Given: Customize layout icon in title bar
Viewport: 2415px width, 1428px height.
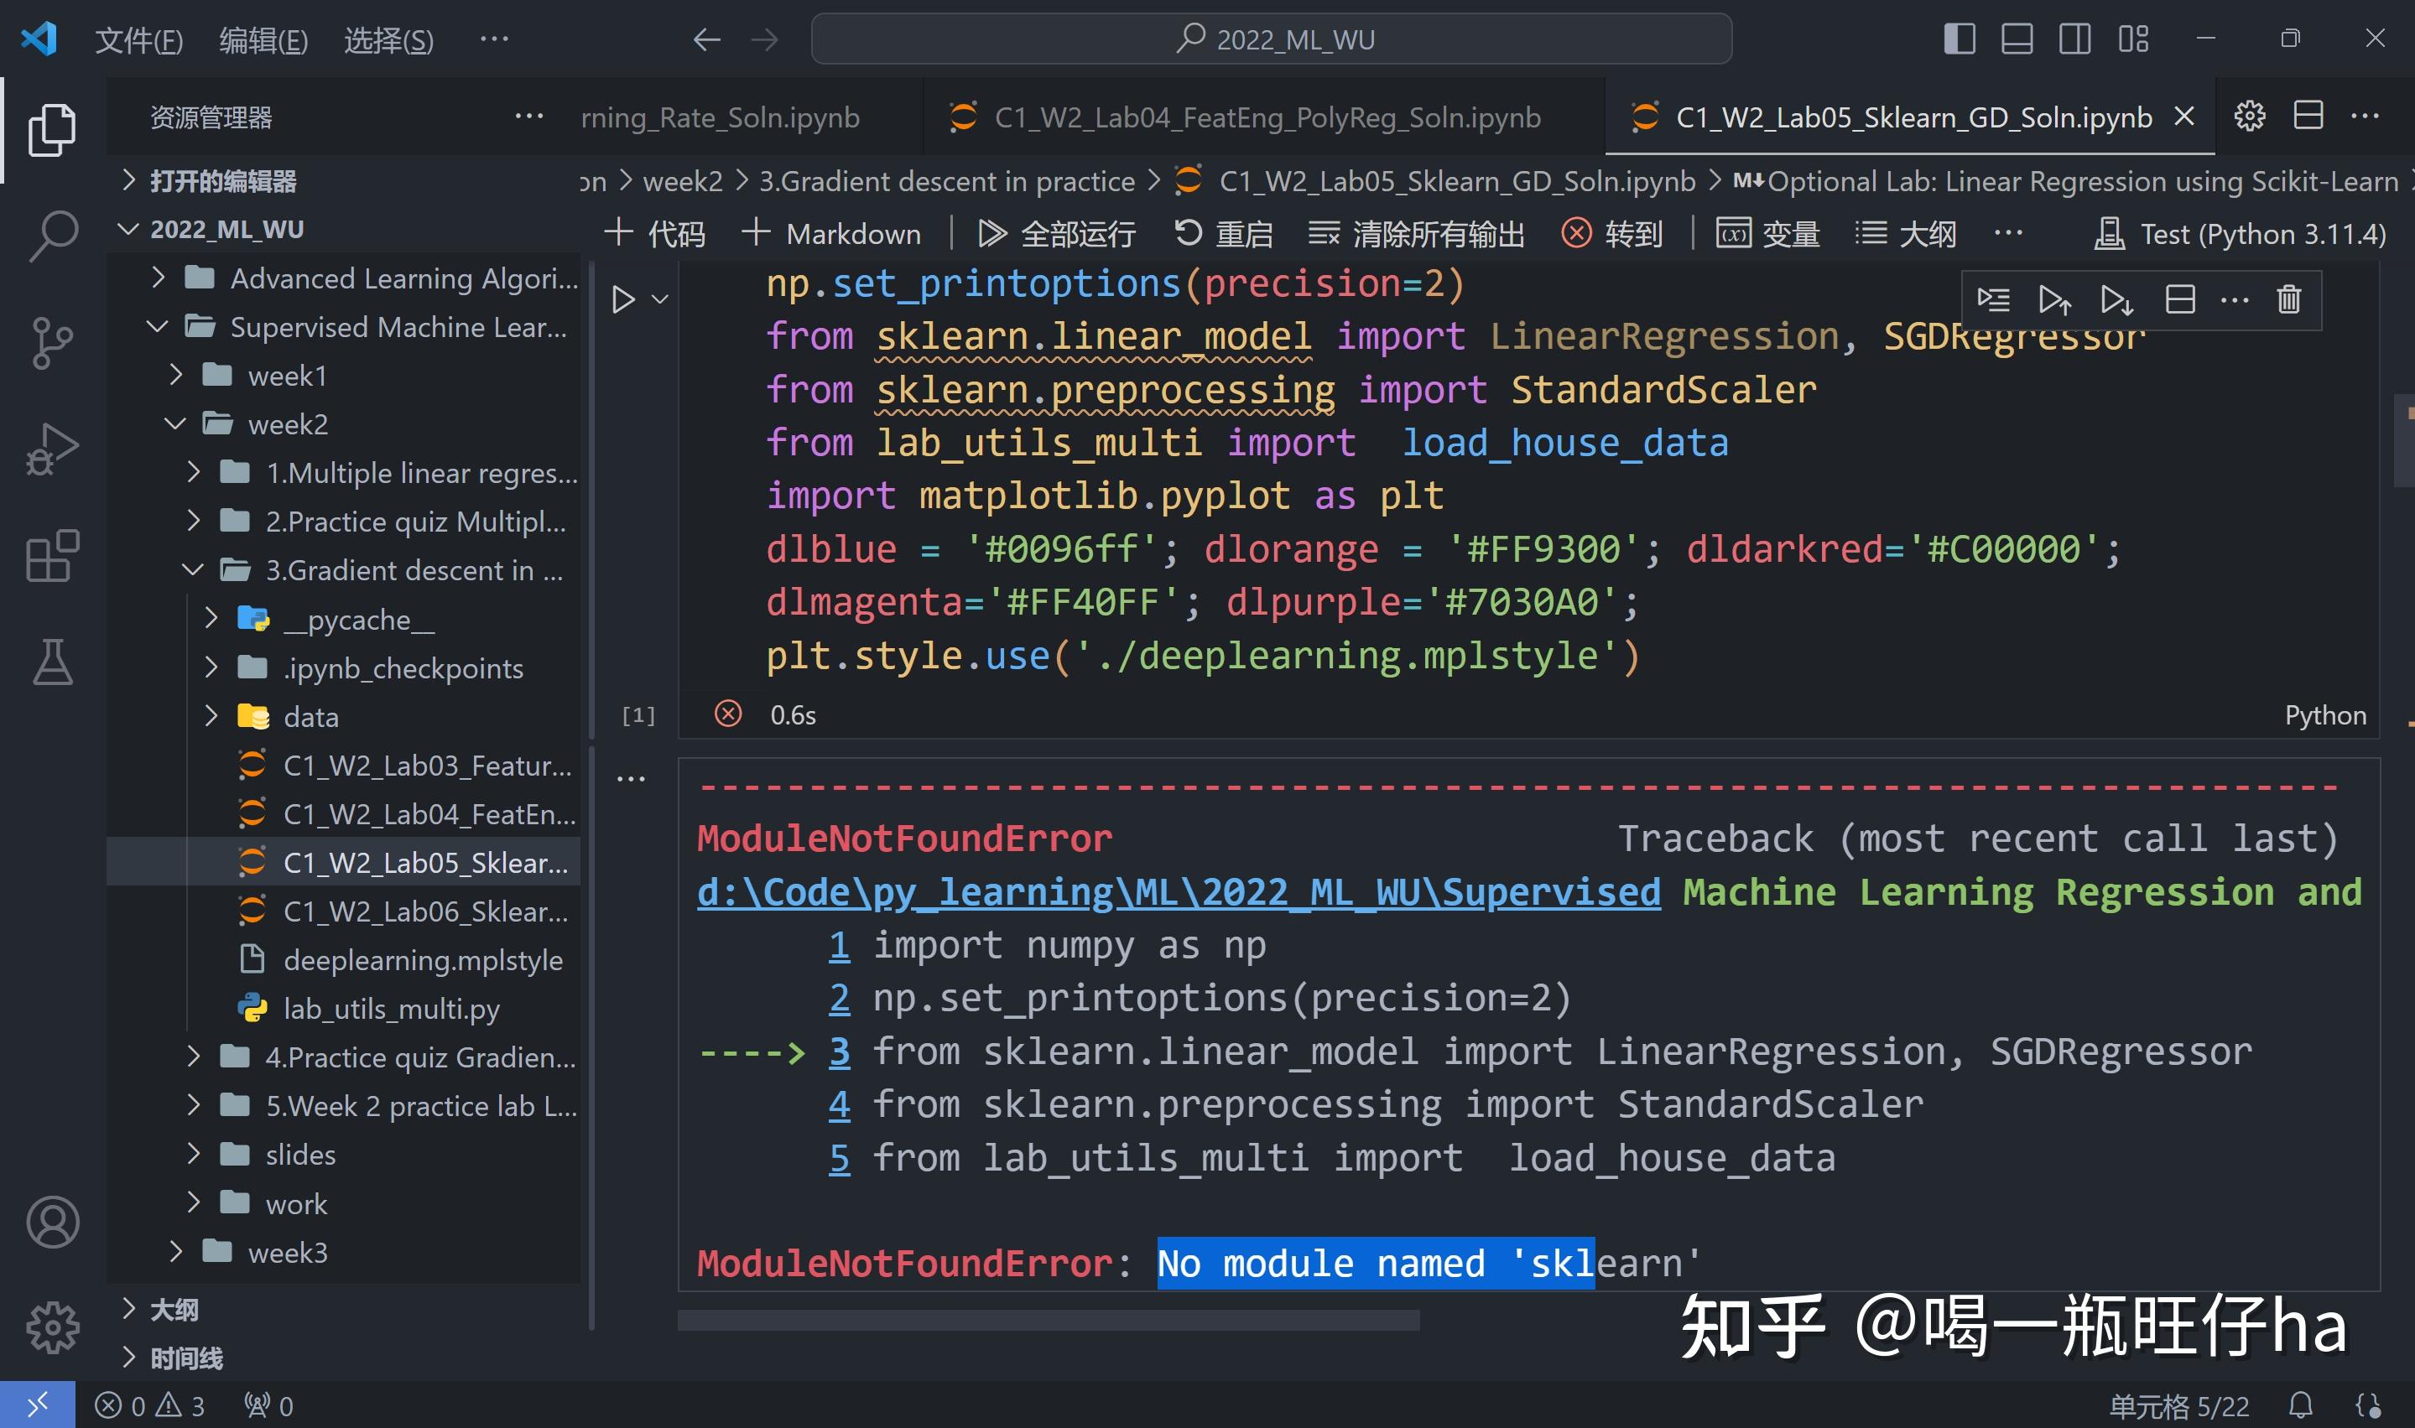Looking at the screenshot, I should coord(2134,39).
